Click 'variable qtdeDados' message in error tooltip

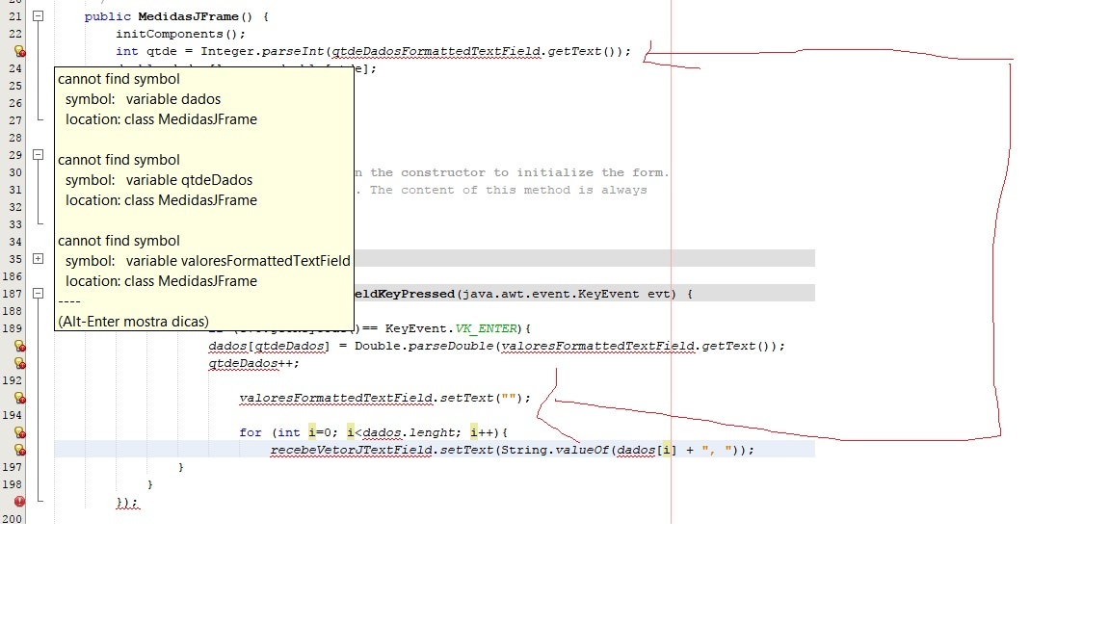click(x=189, y=180)
